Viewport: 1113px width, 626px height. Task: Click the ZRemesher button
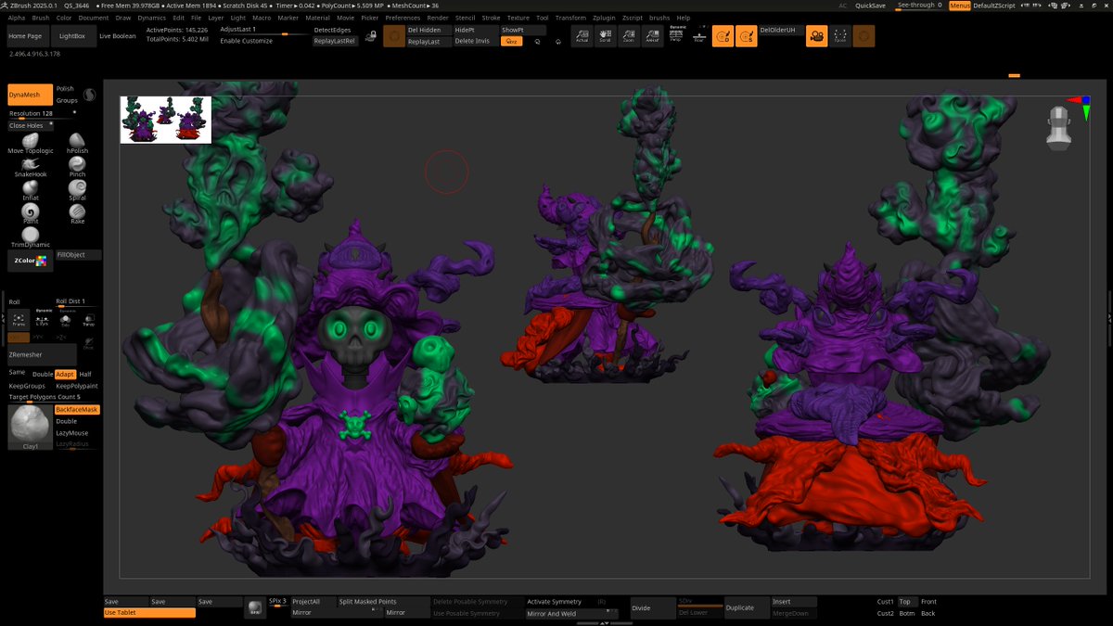(x=42, y=355)
